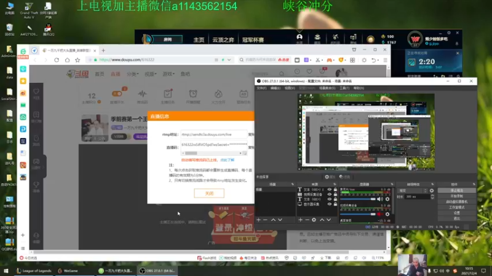Remove the selected scene in OBS
Screen dimensions: 492x276
266,220
